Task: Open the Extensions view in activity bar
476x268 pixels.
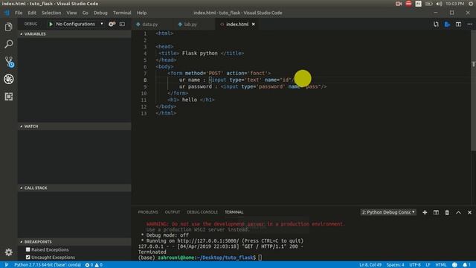Action: [8, 97]
